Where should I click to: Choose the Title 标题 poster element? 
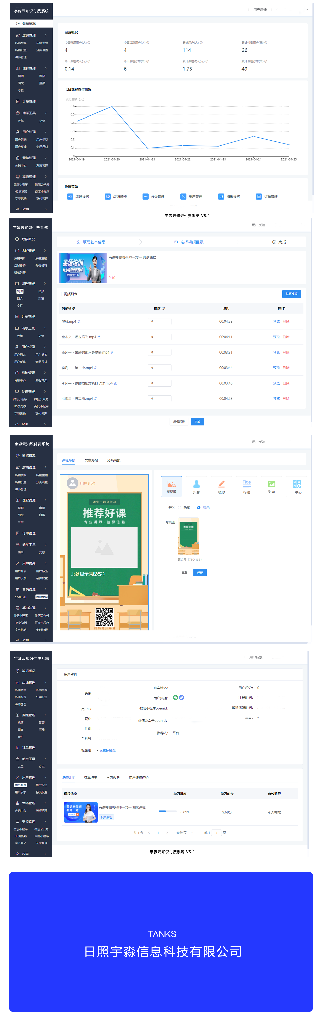click(x=247, y=486)
